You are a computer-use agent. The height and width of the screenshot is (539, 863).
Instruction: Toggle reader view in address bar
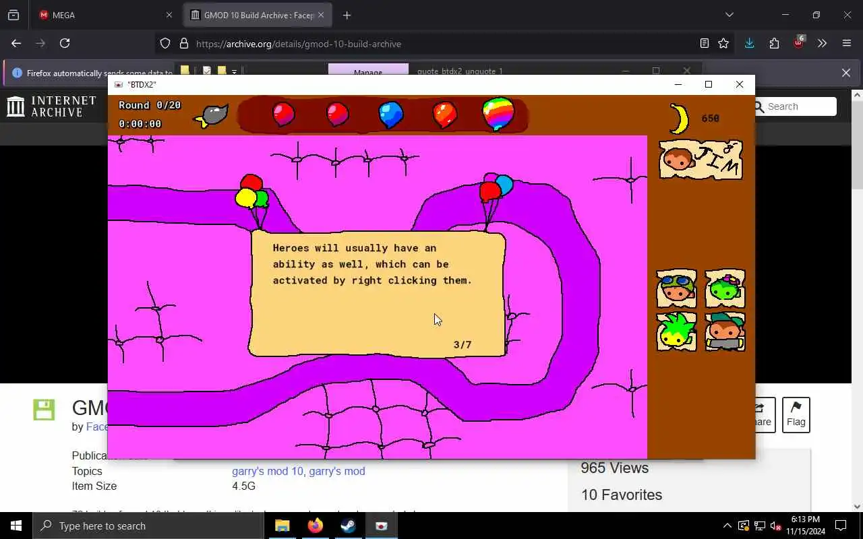tap(704, 43)
